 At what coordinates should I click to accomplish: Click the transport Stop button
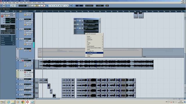pos(37,6)
